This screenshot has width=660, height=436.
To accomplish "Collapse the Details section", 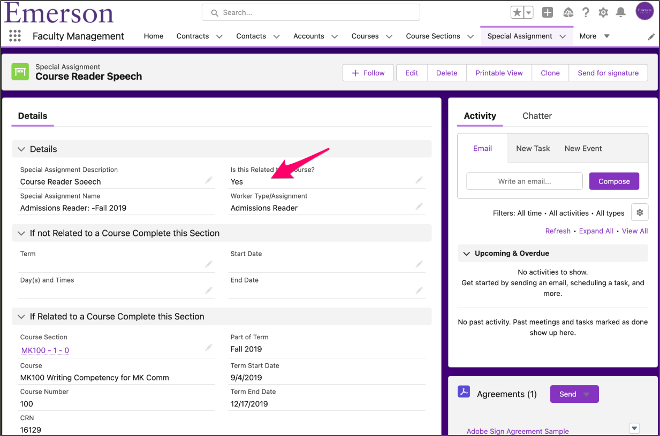I will coord(21,149).
